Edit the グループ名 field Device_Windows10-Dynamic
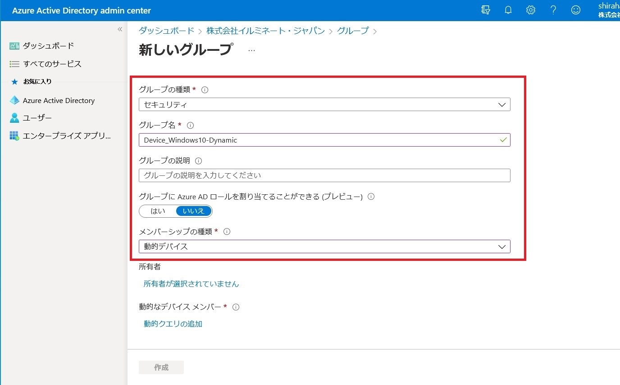This screenshot has width=620, height=385. [324, 140]
